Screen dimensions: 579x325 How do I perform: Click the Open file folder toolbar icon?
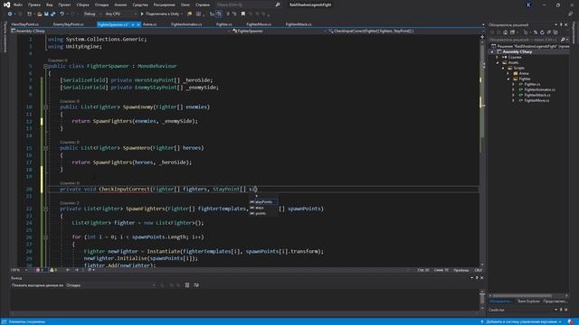40,14
